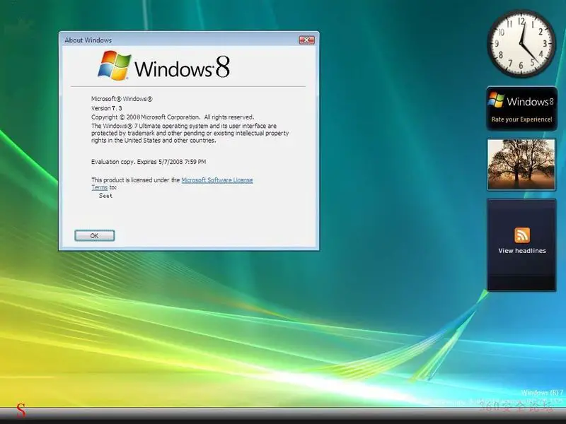Click the Windows flag logo in About dialog
Viewport: 566px width, 424px height.
pyautogui.click(x=114, y=65)
